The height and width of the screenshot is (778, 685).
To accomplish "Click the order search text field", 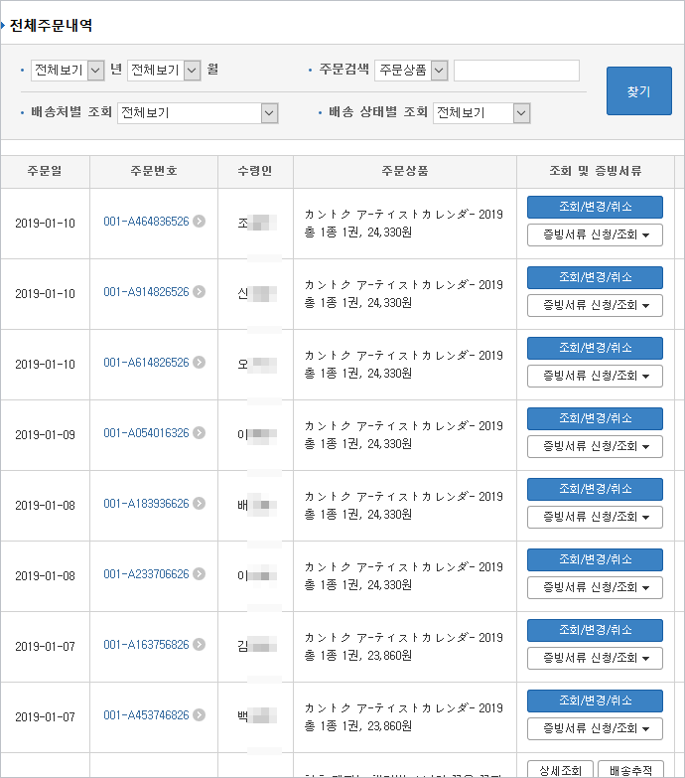I will tap(516, 71).
